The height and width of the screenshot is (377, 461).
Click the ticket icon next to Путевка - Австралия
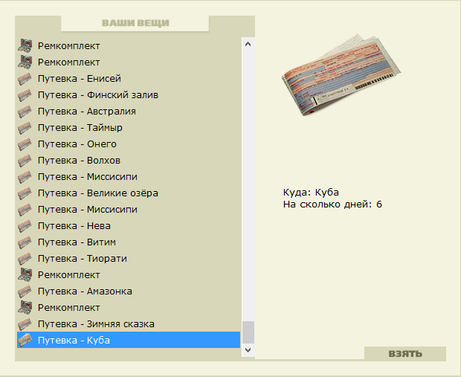[x=25, y=112]
